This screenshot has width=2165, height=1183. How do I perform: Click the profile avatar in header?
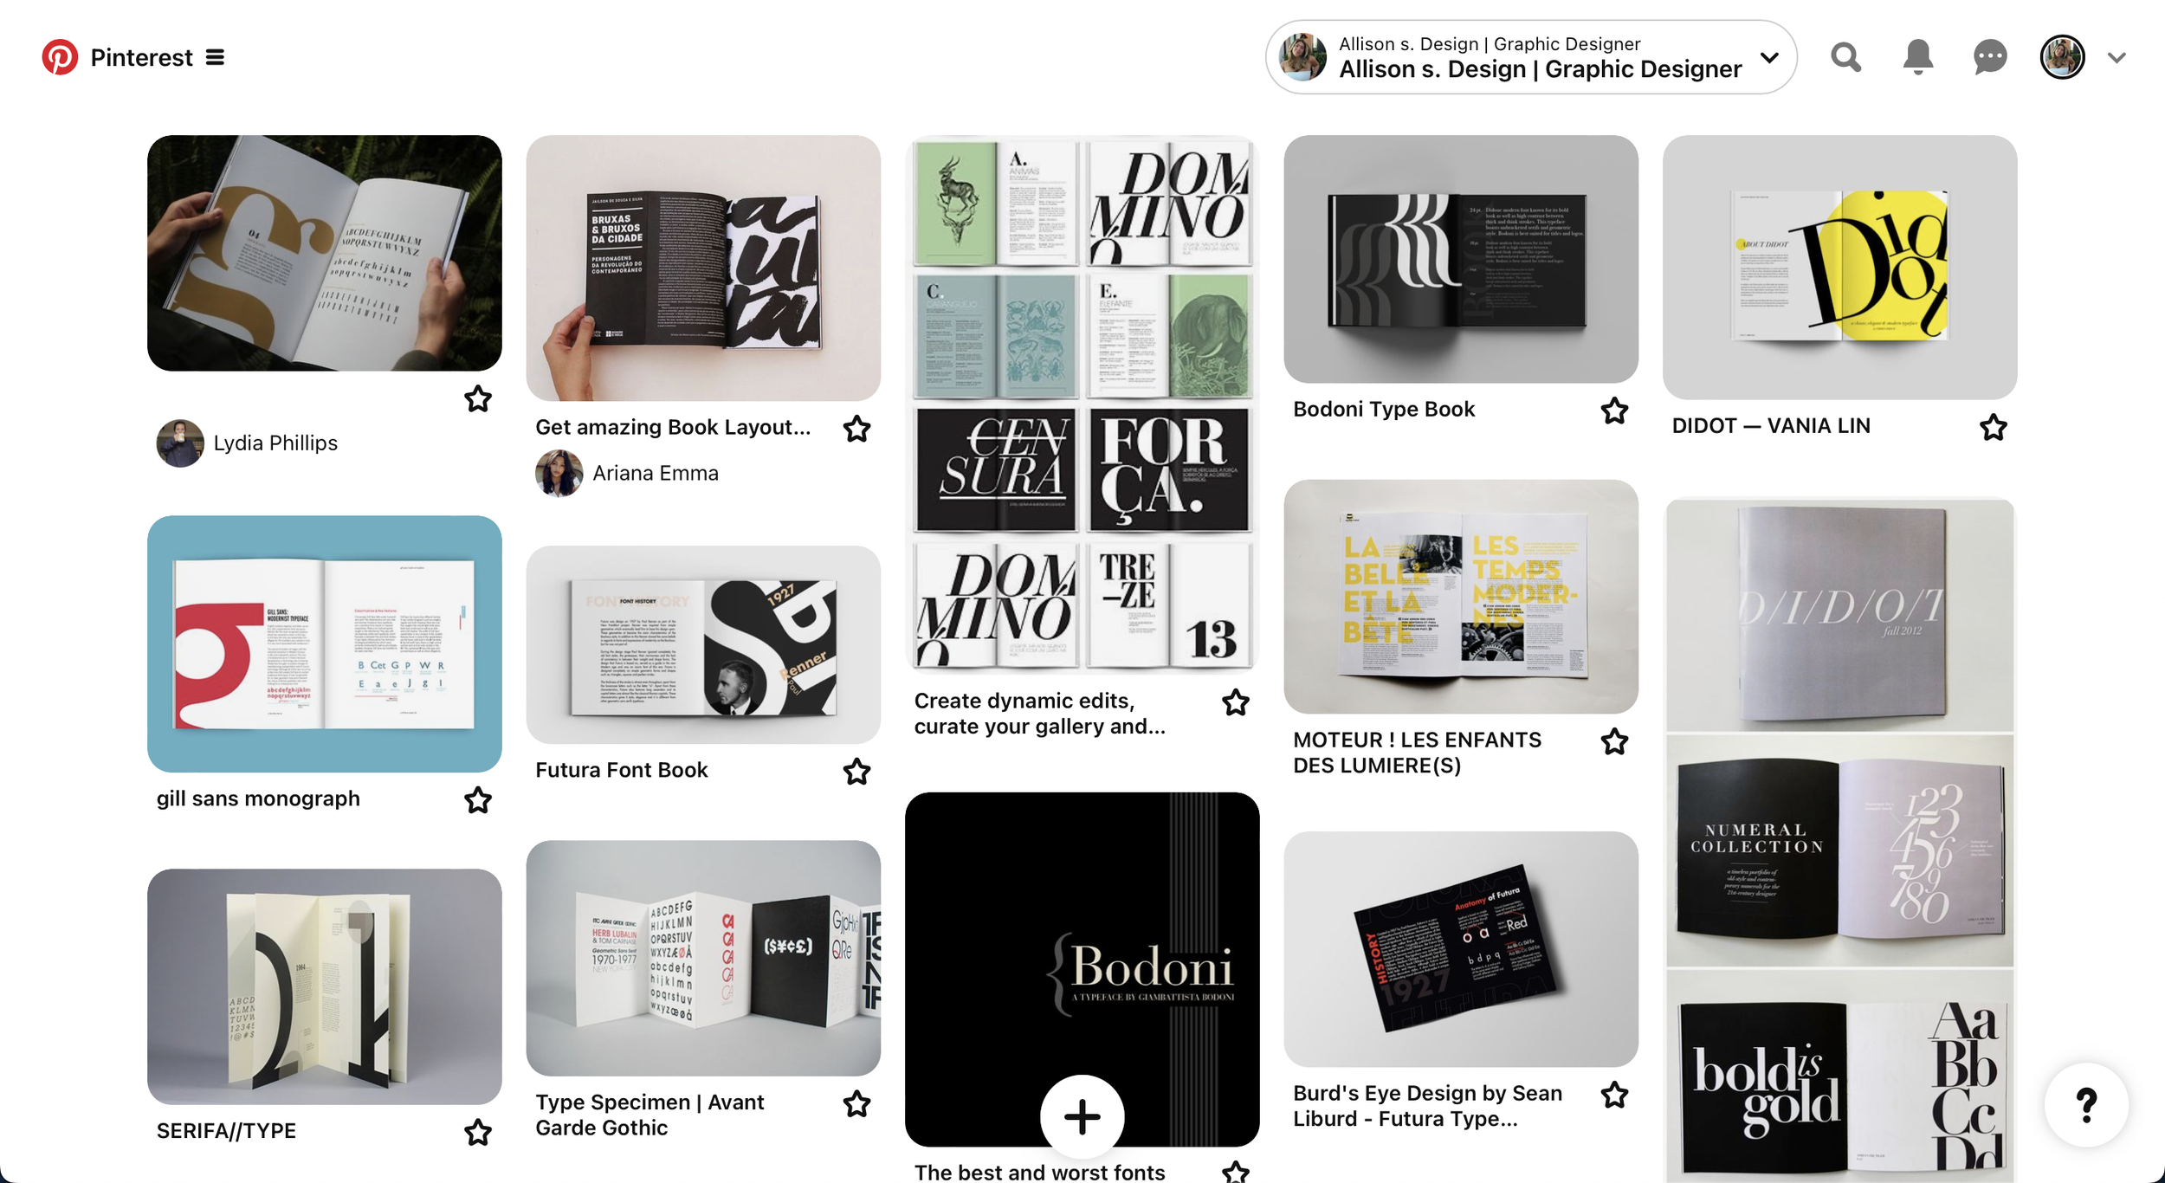pos(2062,57)
